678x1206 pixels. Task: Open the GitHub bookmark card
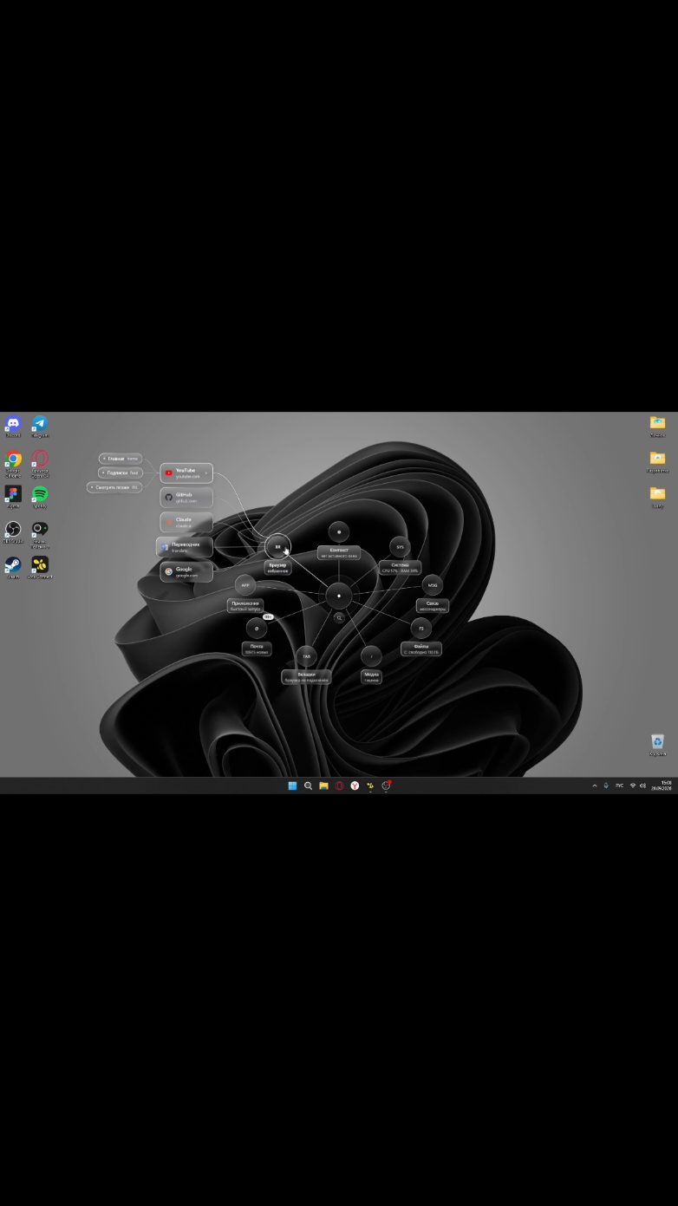186,498
